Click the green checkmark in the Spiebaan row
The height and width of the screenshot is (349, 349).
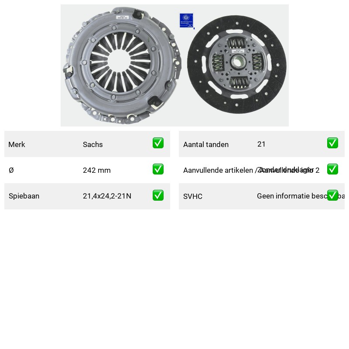(x=158, y=195)
